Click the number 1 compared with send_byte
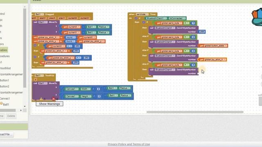The width and height of the screenshot is (262, 147). [193, 23]
